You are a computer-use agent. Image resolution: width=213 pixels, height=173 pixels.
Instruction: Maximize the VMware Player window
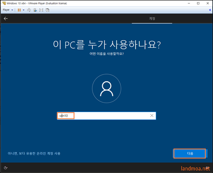click(x=198, y=3)
